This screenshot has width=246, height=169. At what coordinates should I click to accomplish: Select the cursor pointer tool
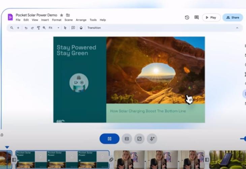coord(65,28)
